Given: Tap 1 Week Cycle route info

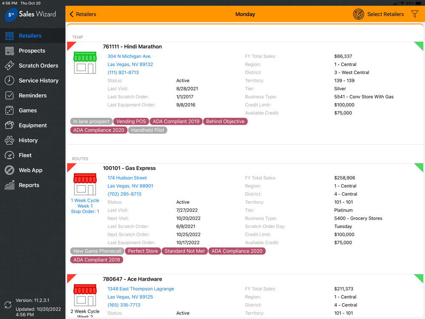Looking at the screenshot, I should tap(85, 206).
